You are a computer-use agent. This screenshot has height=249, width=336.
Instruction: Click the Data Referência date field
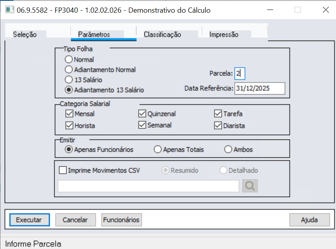coord(260,88)
